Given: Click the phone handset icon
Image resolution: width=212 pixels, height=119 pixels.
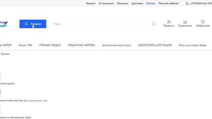Looking at the screenshot, I should pyautogui.click(x=187, y=3).
